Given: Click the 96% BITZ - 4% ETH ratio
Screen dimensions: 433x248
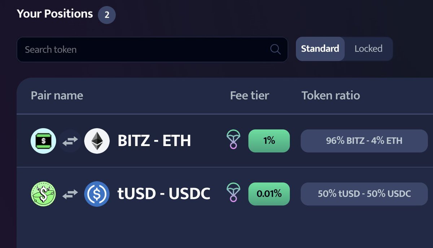Looking at the screenshot, I should [x=364, y=141].
